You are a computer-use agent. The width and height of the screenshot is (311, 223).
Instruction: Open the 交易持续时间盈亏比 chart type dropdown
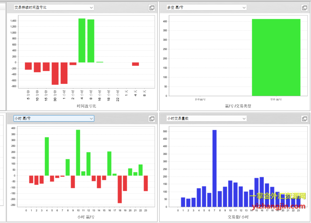click(x=54, y=7)
